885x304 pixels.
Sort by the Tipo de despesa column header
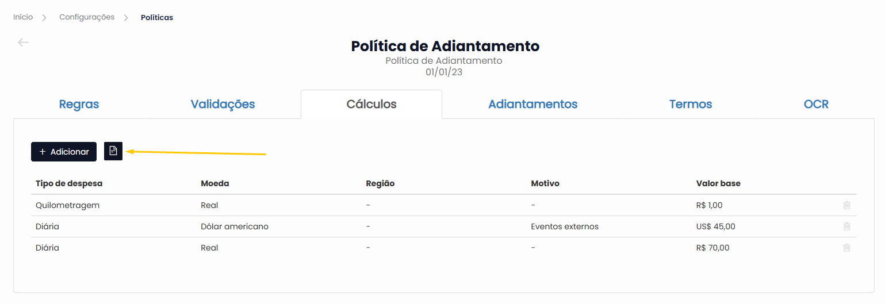(x=69, y=183)
